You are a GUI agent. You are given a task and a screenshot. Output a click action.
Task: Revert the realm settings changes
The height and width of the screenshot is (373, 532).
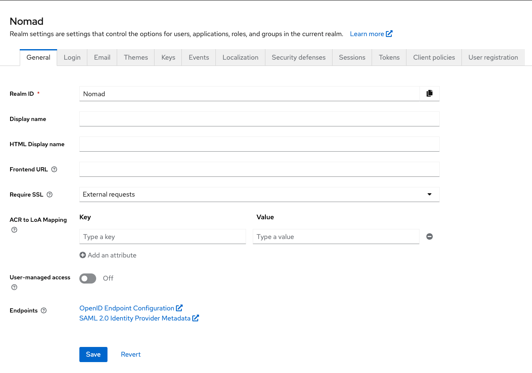pos(131,354)
